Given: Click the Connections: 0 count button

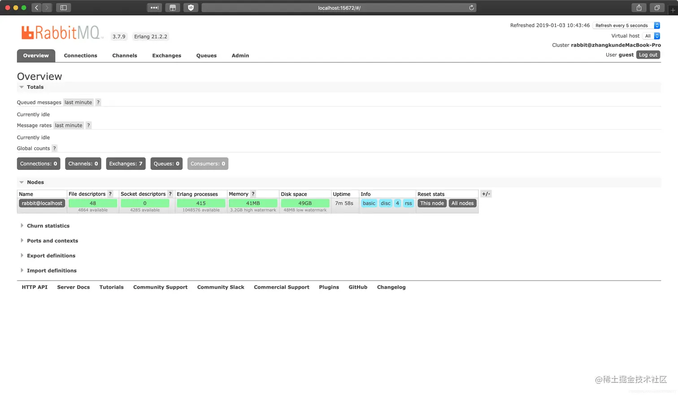Looking at the screenshot, I should click(39, 164).
